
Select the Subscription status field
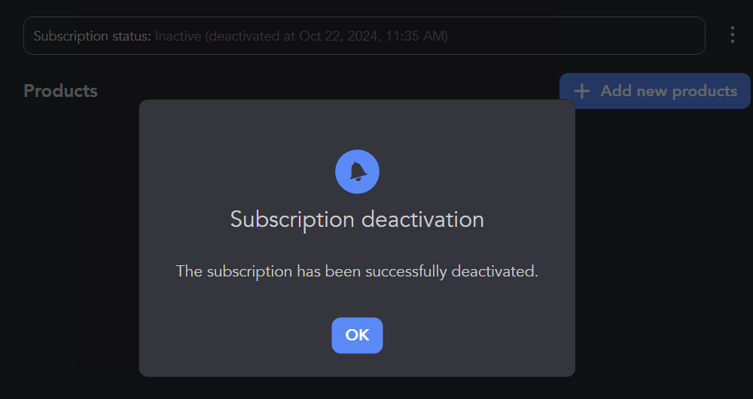tap(364, 36)
